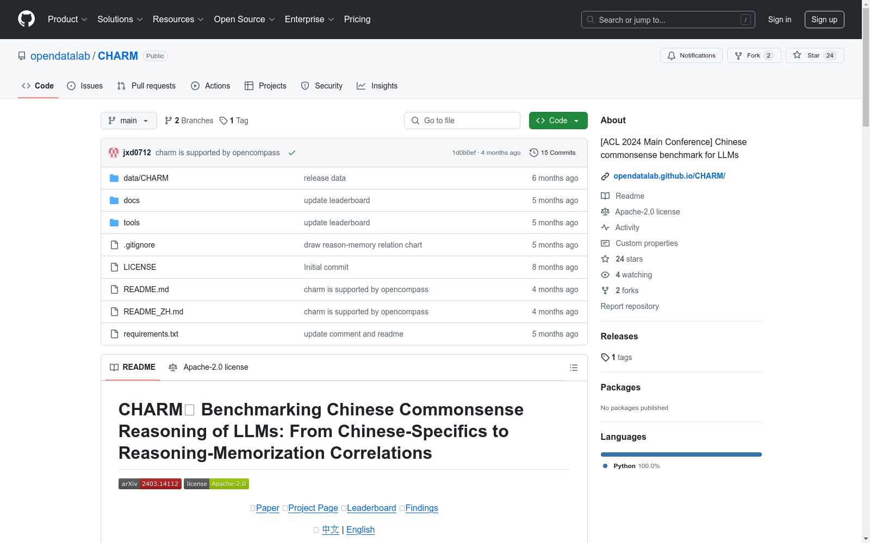Click the scale icon beside Apache-2.0 license
This screenshot has height=543, width=870.
[605, 212]
